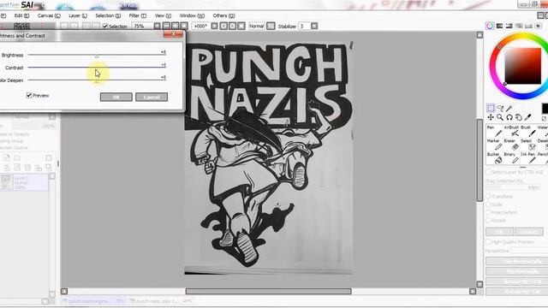Activate the eyedropper color picker tool
Viewport: 548px width, 308px height.
tap(528, 117)
